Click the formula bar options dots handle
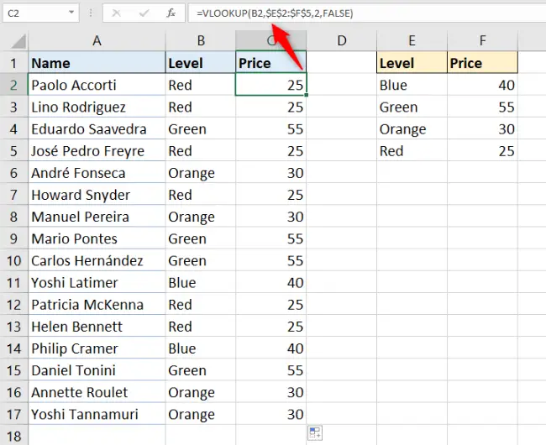 click(x=91, y=13)
